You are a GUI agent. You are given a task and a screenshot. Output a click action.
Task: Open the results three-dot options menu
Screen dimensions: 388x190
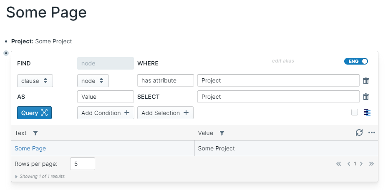[x=372, y=132]
